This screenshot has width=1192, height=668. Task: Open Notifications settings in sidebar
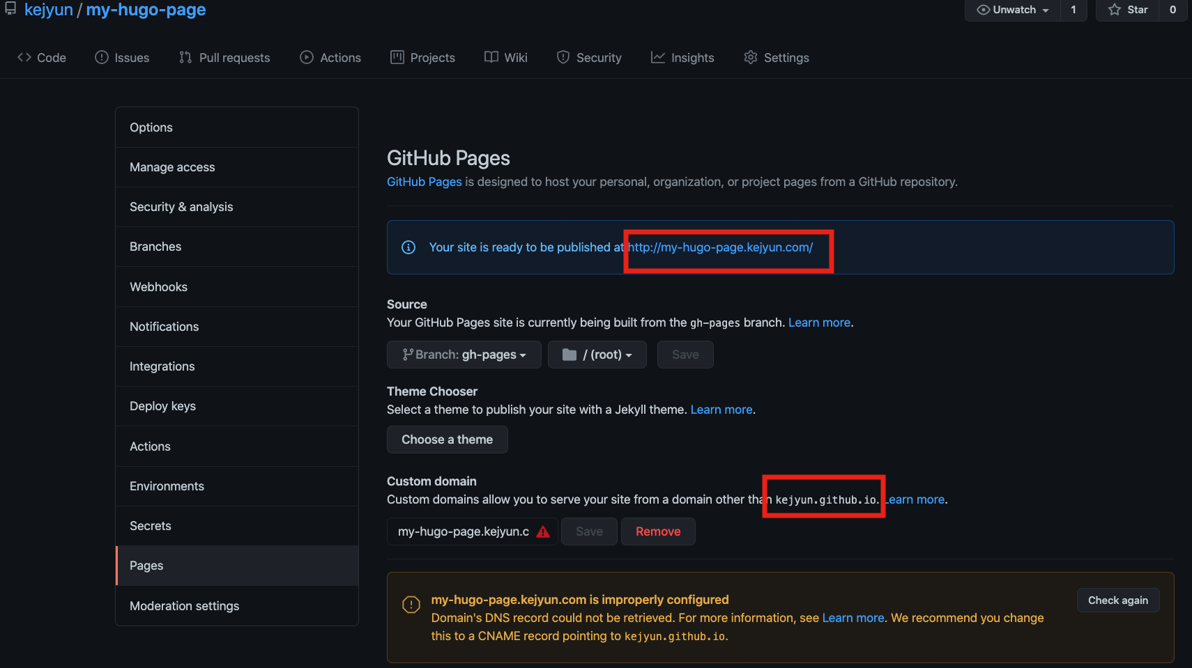[237, 327]
